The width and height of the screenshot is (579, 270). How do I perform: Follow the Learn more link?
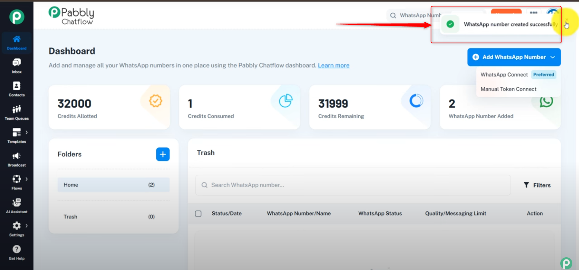[x=333, y=65]
